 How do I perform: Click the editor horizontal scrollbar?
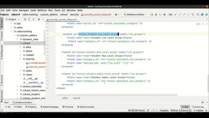pos(117,95)
